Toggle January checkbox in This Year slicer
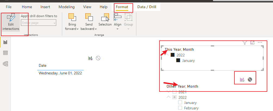273x111 pixels. (x=178, y=61)
